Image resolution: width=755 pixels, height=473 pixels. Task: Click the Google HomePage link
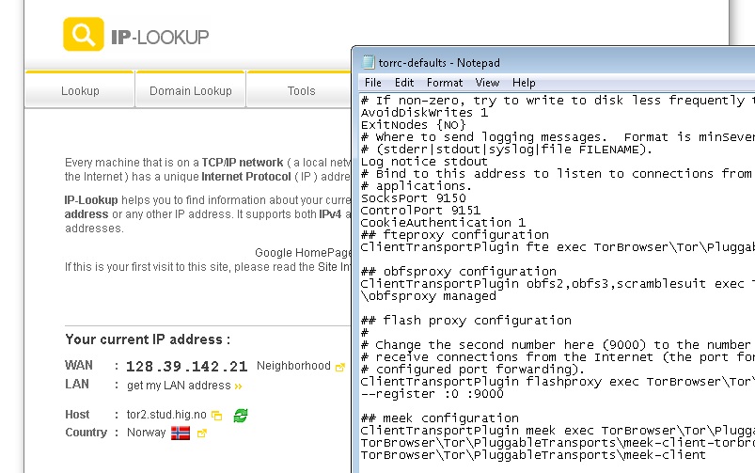pos(303,253)
